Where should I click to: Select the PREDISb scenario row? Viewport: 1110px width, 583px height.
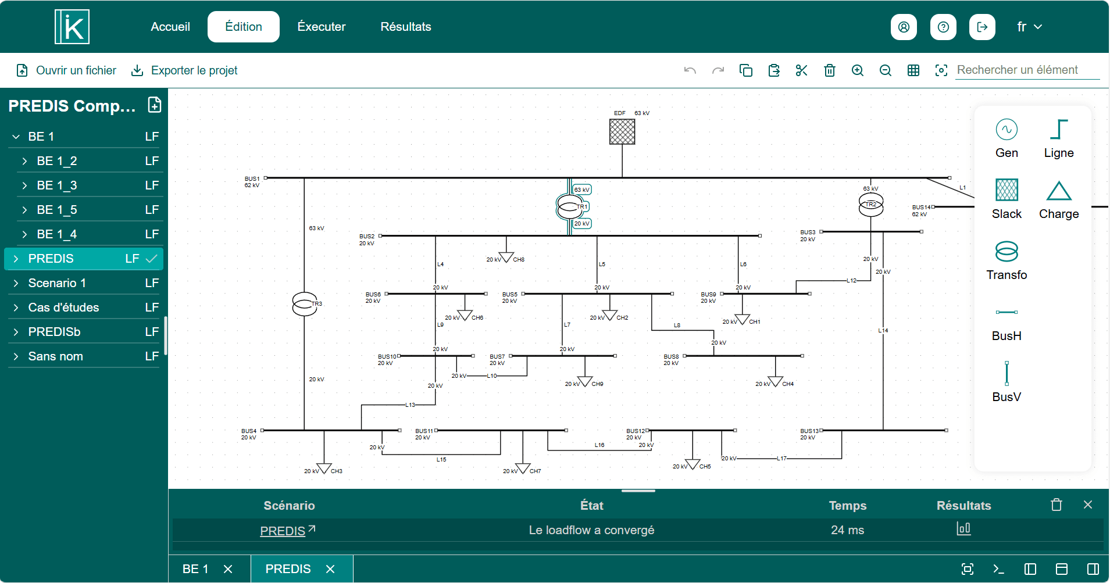84,332
